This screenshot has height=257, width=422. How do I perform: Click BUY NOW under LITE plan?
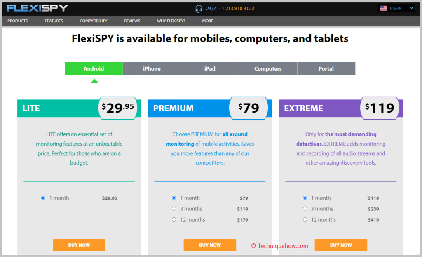click(x=79, y=245)
